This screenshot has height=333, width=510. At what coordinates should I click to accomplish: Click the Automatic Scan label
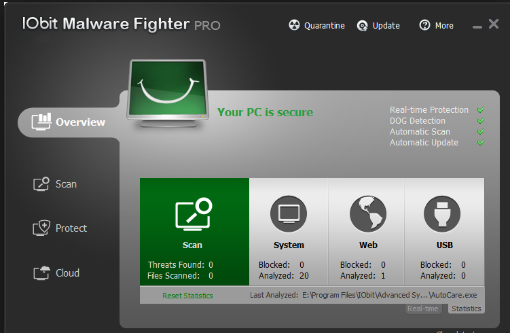pyautogui.click(x=420, y=132)
